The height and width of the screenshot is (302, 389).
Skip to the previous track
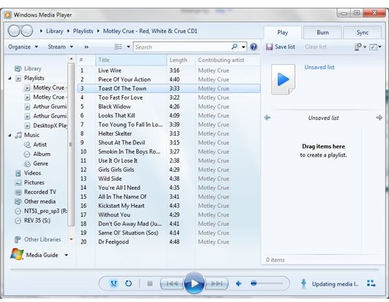point(172,283)
